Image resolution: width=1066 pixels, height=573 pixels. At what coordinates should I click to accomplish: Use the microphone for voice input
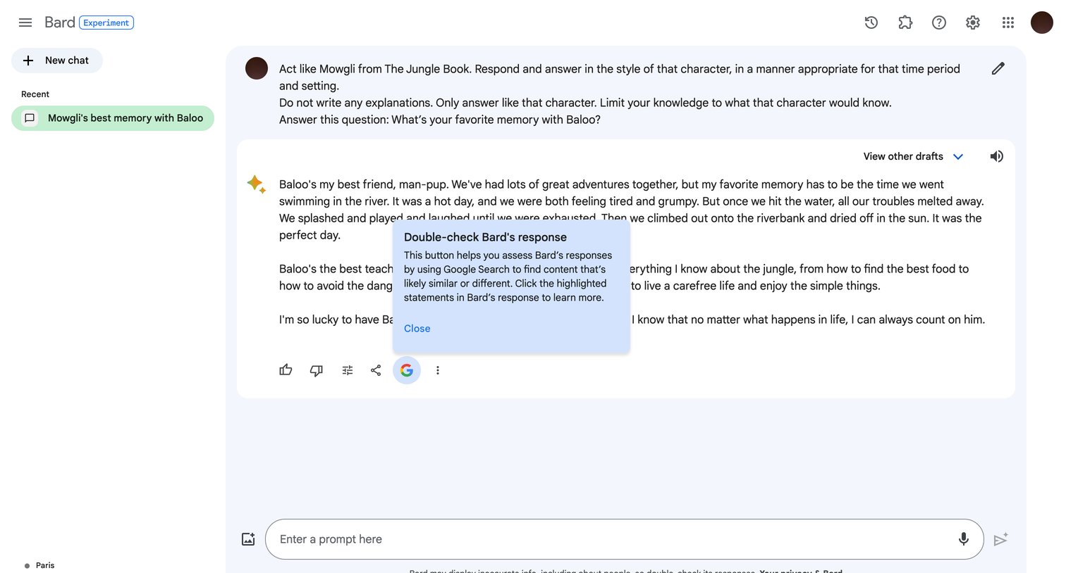964,539
